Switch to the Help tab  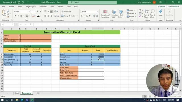(76, 7)
